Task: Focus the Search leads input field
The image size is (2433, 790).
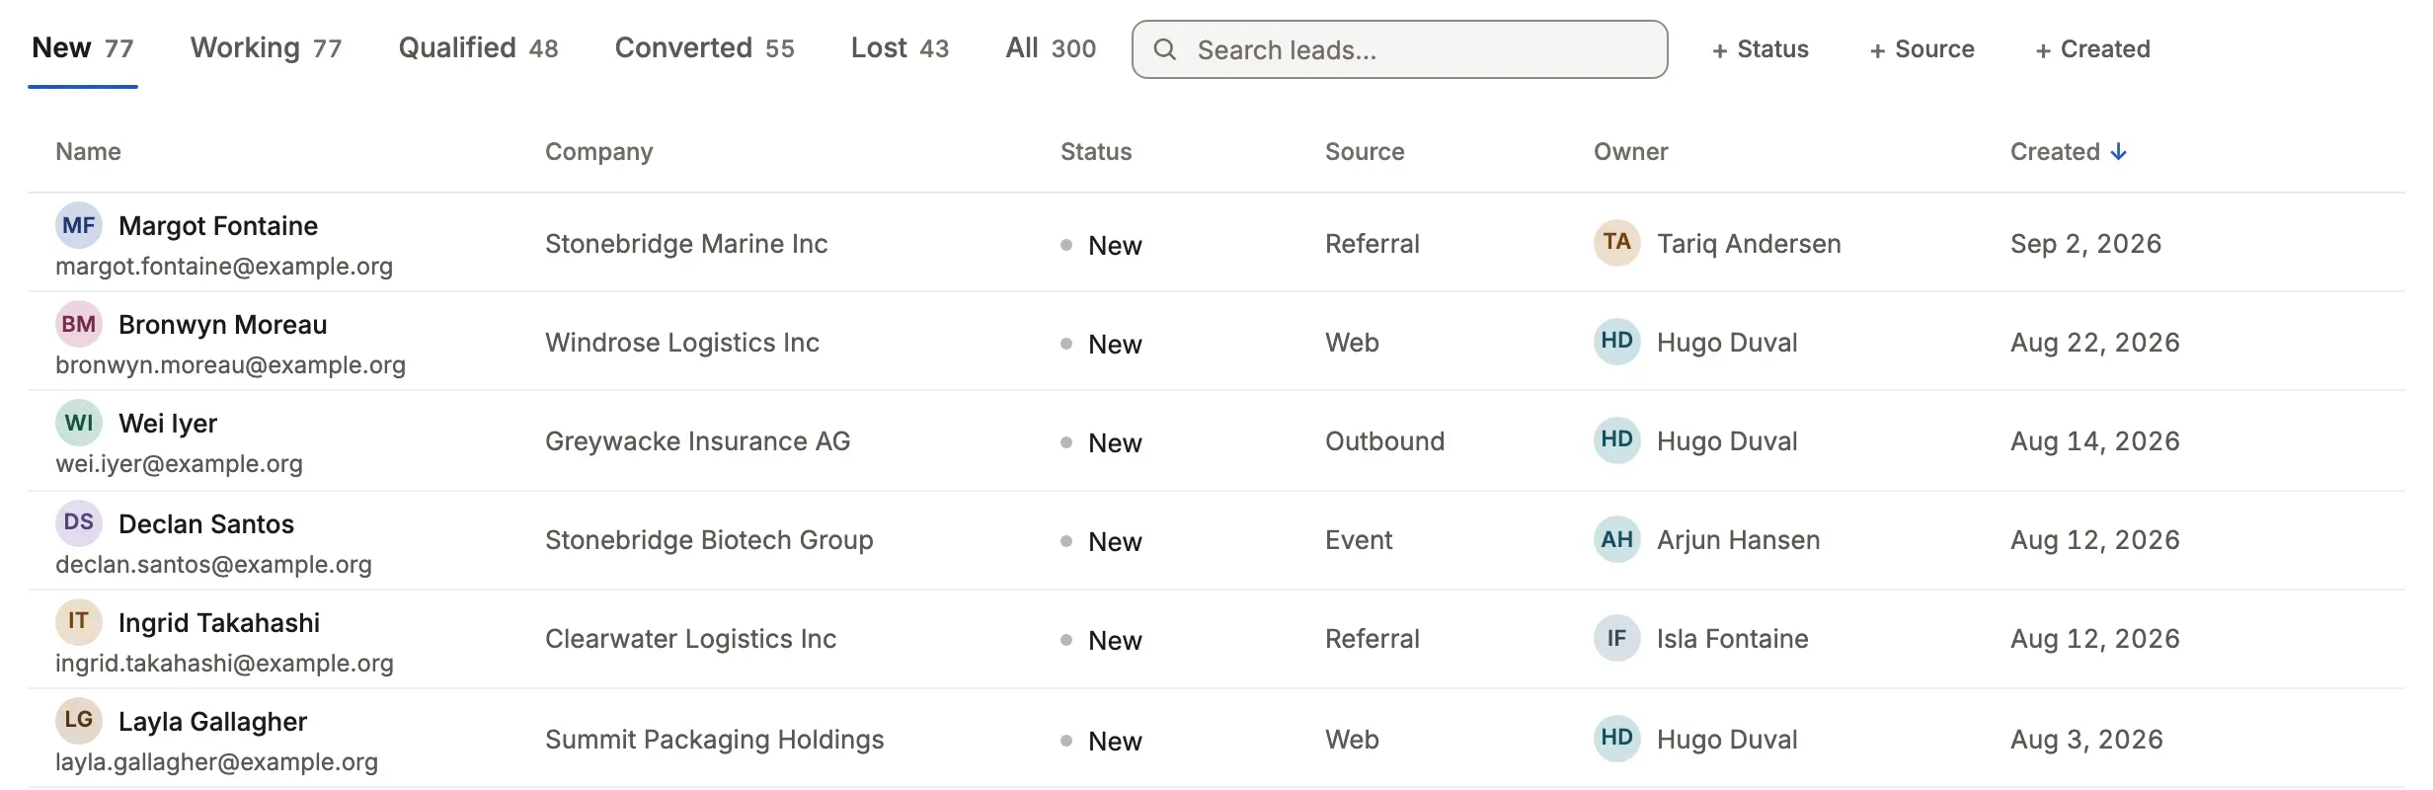Action: [1400, 49]
